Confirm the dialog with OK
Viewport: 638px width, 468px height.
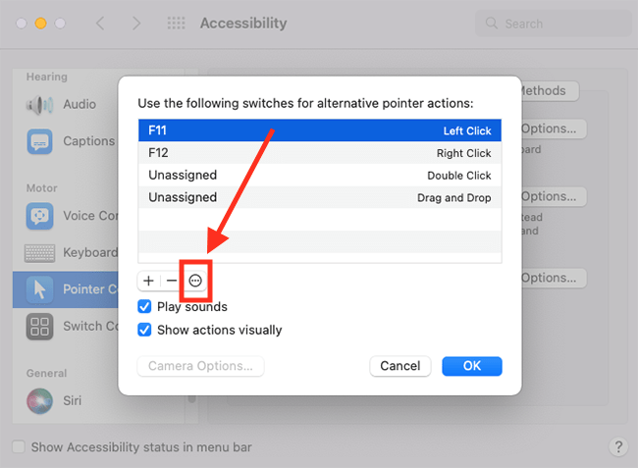[472, 366]
